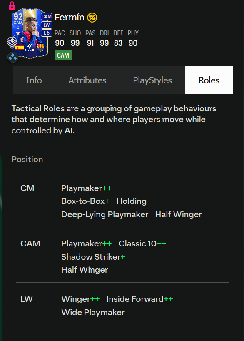Click the evolution badge icon on card
Screen dimensions: 244x341
[x=12, y=43]
